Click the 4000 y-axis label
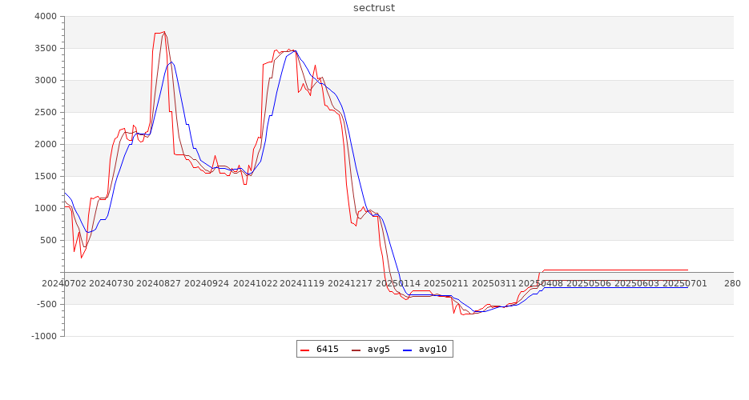Viewport: 749px width, 400px height. [x=46, y=17]
